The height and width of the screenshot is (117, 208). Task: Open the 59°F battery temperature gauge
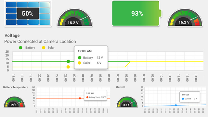14,102
